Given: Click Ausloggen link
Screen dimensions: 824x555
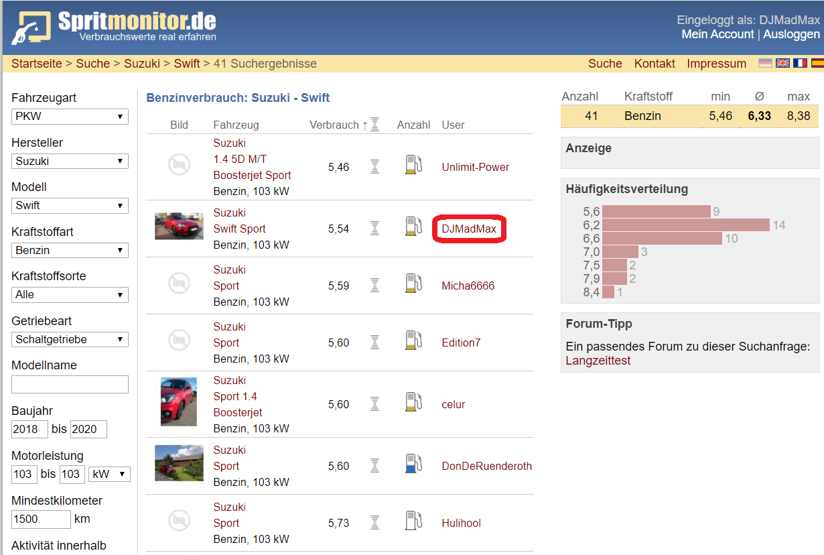Looking at the screenshot, I should tap(791, 34).
